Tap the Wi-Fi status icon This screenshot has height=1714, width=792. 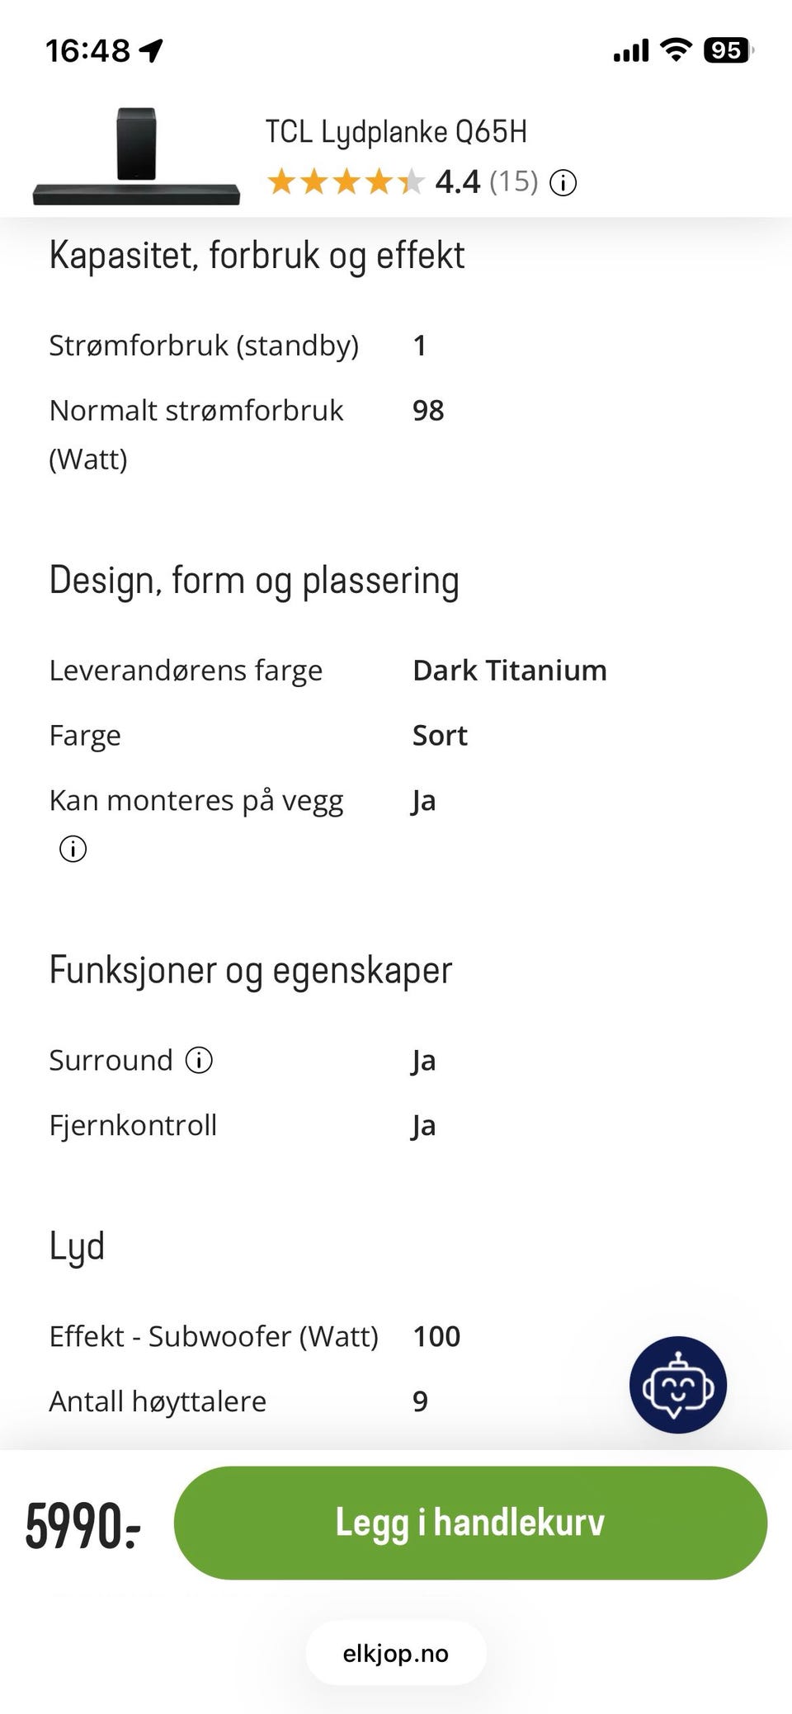pos(676,50)
